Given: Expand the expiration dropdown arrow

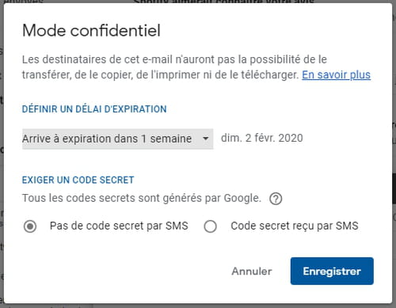Looking at the screenshot, I should [205, 139].
